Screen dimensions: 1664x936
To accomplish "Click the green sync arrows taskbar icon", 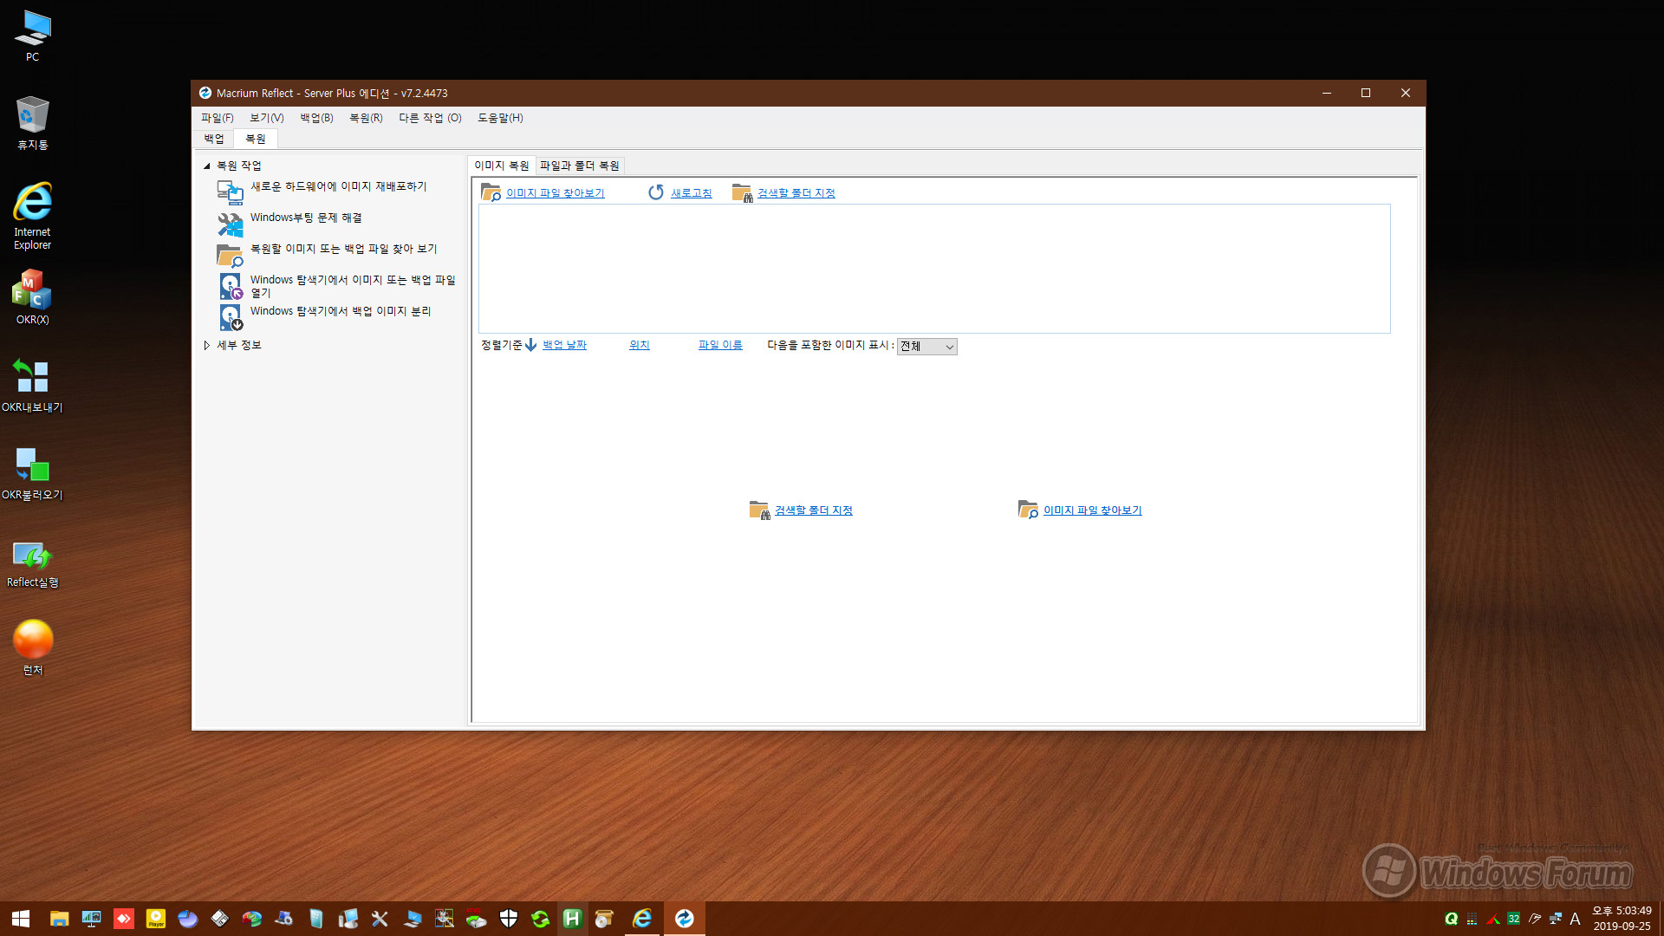I will [x=541, y=919].
